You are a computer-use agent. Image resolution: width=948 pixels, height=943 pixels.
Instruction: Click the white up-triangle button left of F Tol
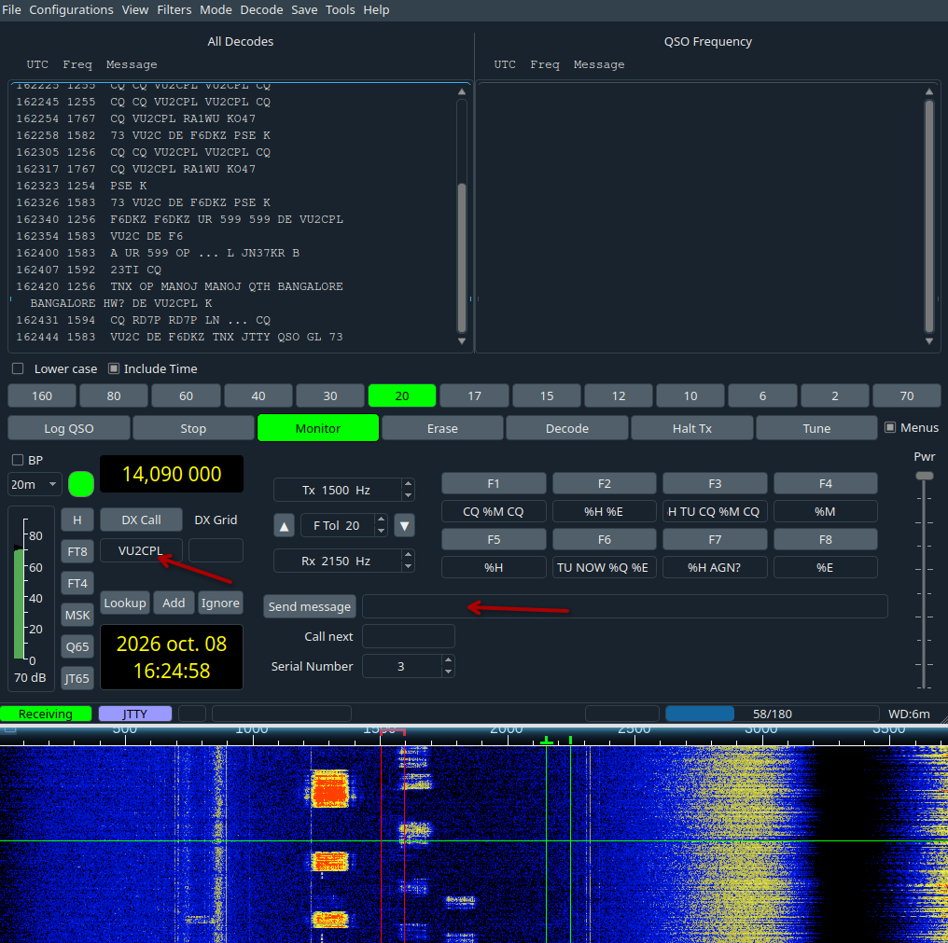coord(285,526)
